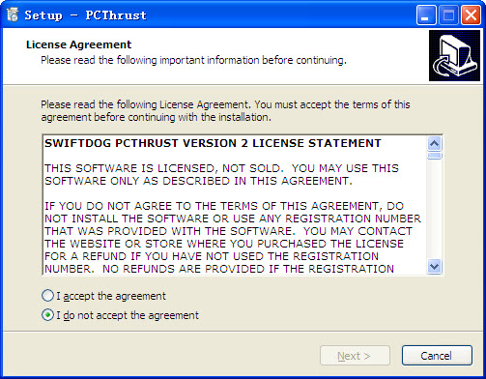486x379 pixels.
Task: Select "I do not accept the agreement" option
Action: pos(47,315)
